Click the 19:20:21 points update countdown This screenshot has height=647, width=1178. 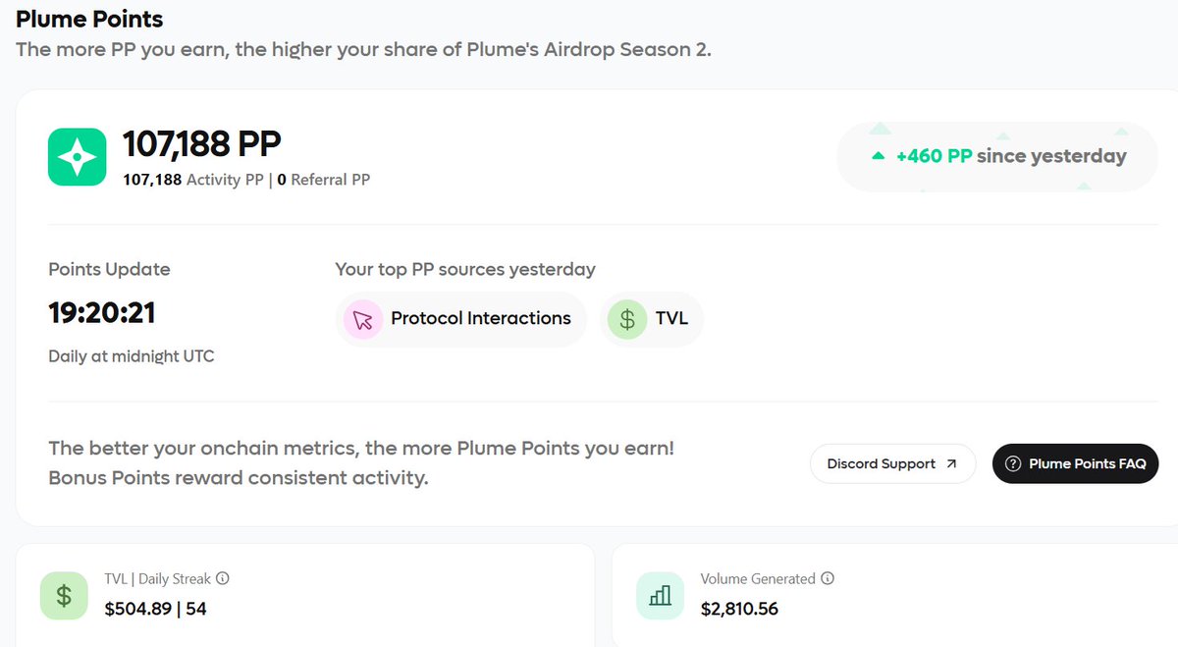102,313
